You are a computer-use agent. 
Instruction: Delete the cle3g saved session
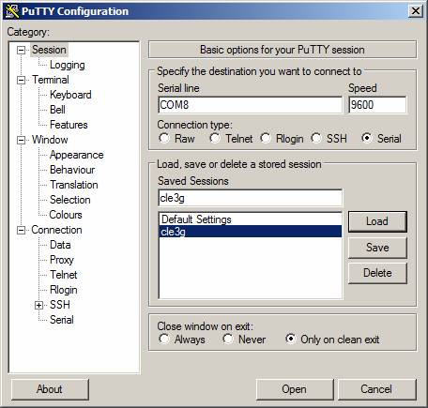pyautogui.click(x=377, y=273)
